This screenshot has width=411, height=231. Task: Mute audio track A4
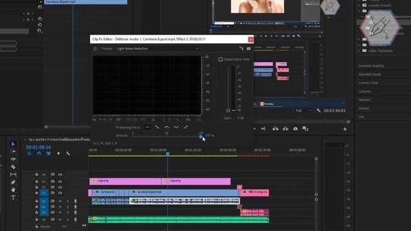[60, 219]
